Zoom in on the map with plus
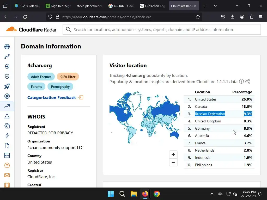Image resolution: width=267 pixels, height=200 pixels. pyautogui.click(x=173, y=155)
